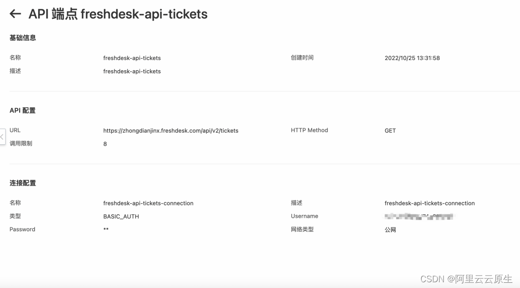Viewport: 520px width, 288px height.
Task: Select connection name 'freshdesk-api-tickets-connection'
Action: pos(148,203)
